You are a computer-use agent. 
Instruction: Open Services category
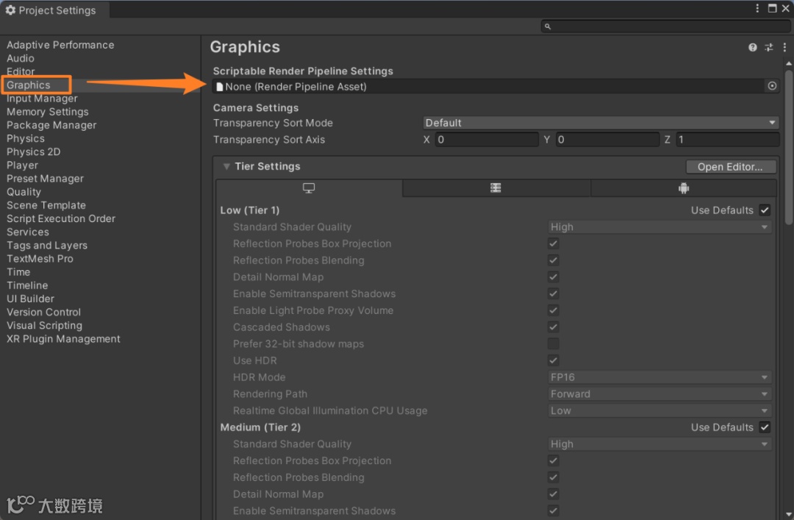28,232
